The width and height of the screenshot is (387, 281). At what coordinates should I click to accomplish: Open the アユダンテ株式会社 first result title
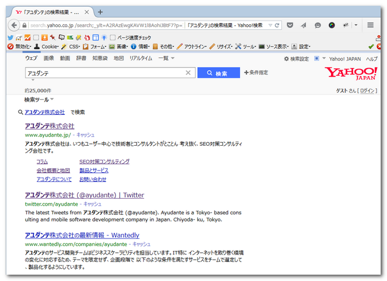[50, 126]
